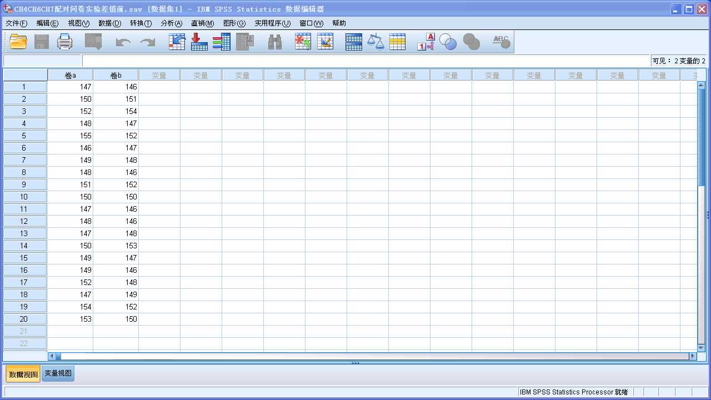Click the greyed row header 21
Image resolution: width=711 pixels, height=400 pixels.
(x=24, y=331)
